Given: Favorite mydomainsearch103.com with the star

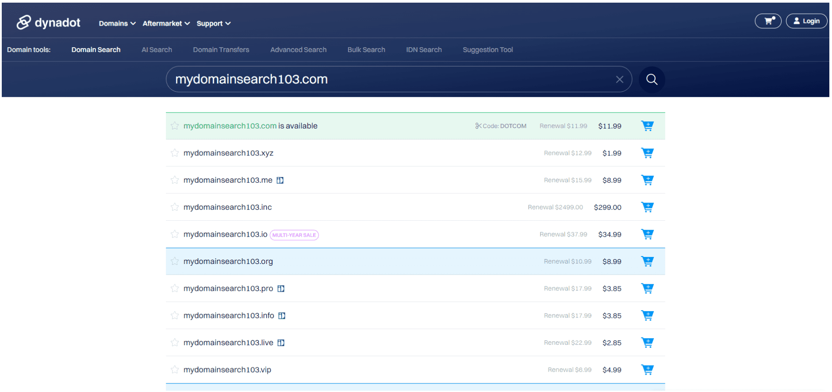Looking at the screenshot, I should [175, 126].
